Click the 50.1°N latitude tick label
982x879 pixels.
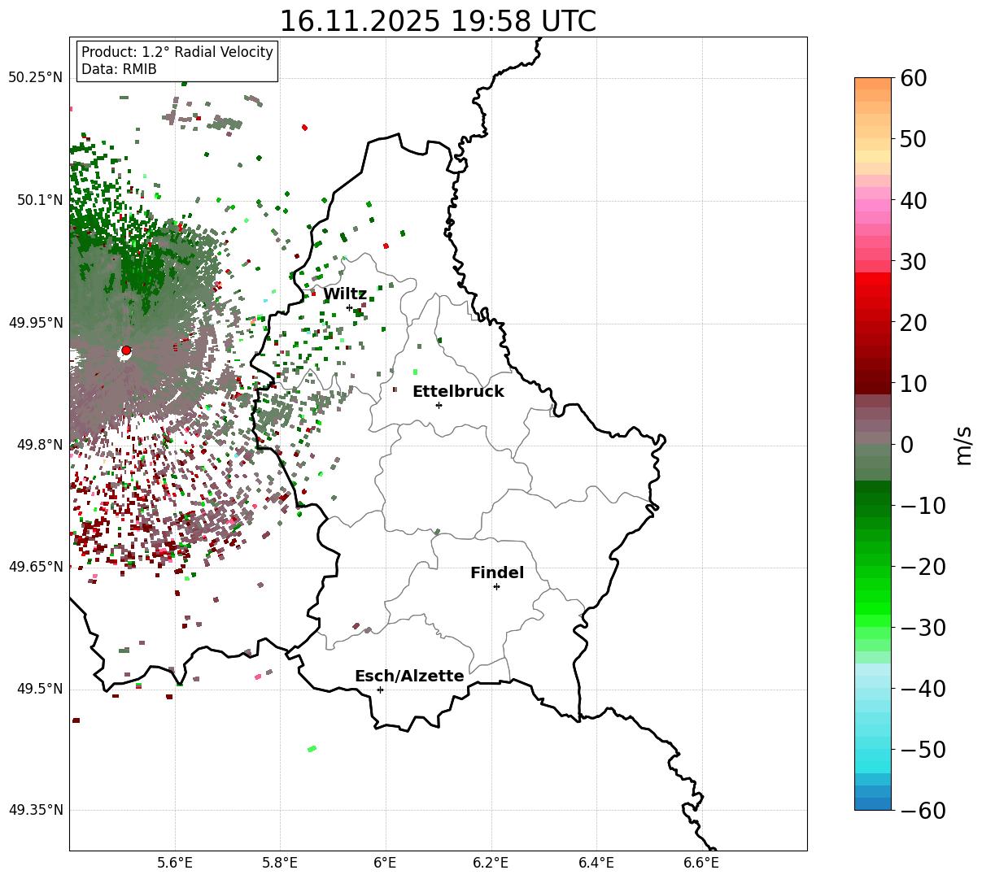click(x=39, y=200)
